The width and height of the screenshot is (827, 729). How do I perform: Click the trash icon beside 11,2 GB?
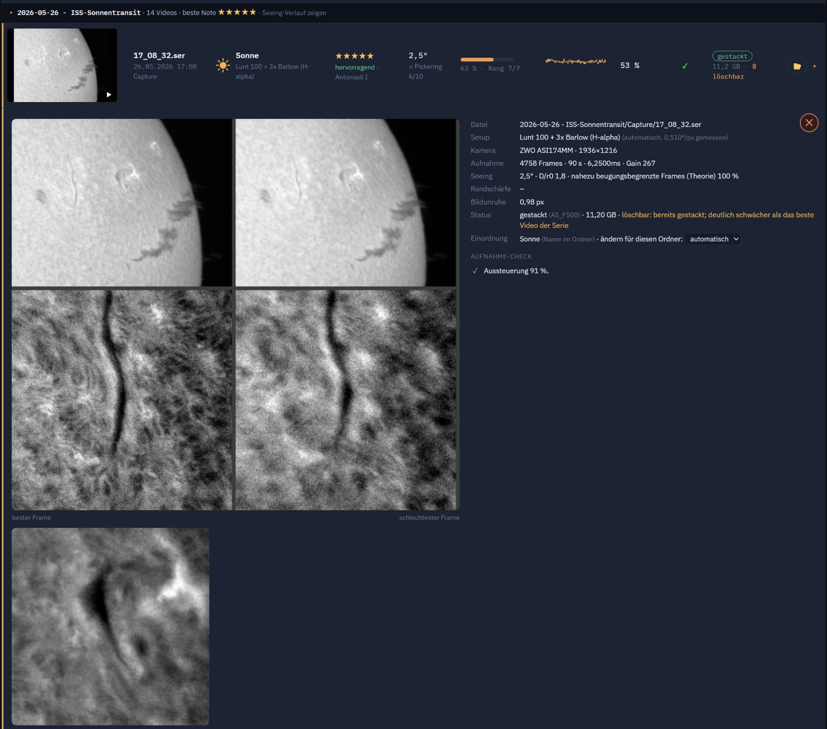(754, 66)
